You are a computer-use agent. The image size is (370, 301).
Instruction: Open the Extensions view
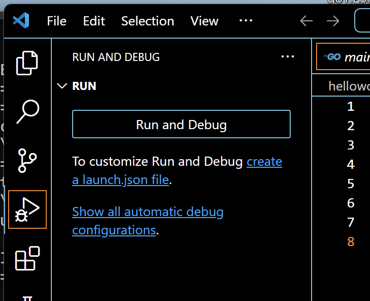[x=27, y=258]
